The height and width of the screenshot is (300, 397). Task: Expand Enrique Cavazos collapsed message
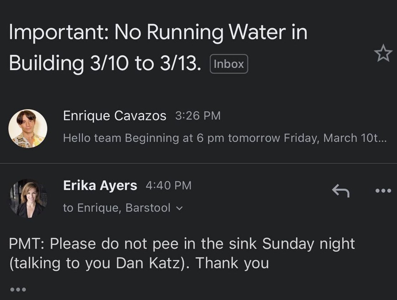coord(198,128)
